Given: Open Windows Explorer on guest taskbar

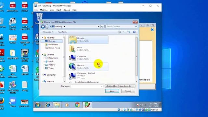Looking at the screenshot, I should click(x=57, y=105).
